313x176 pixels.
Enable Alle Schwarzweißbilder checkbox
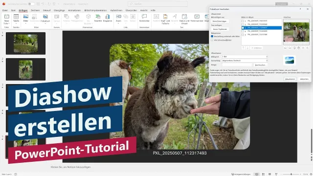click(212, 40)
